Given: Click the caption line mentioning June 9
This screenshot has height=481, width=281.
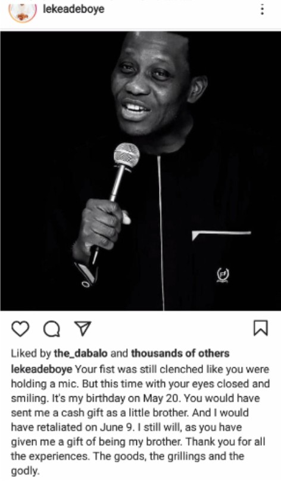Looking at the screenshot, I should click(126, 427).
